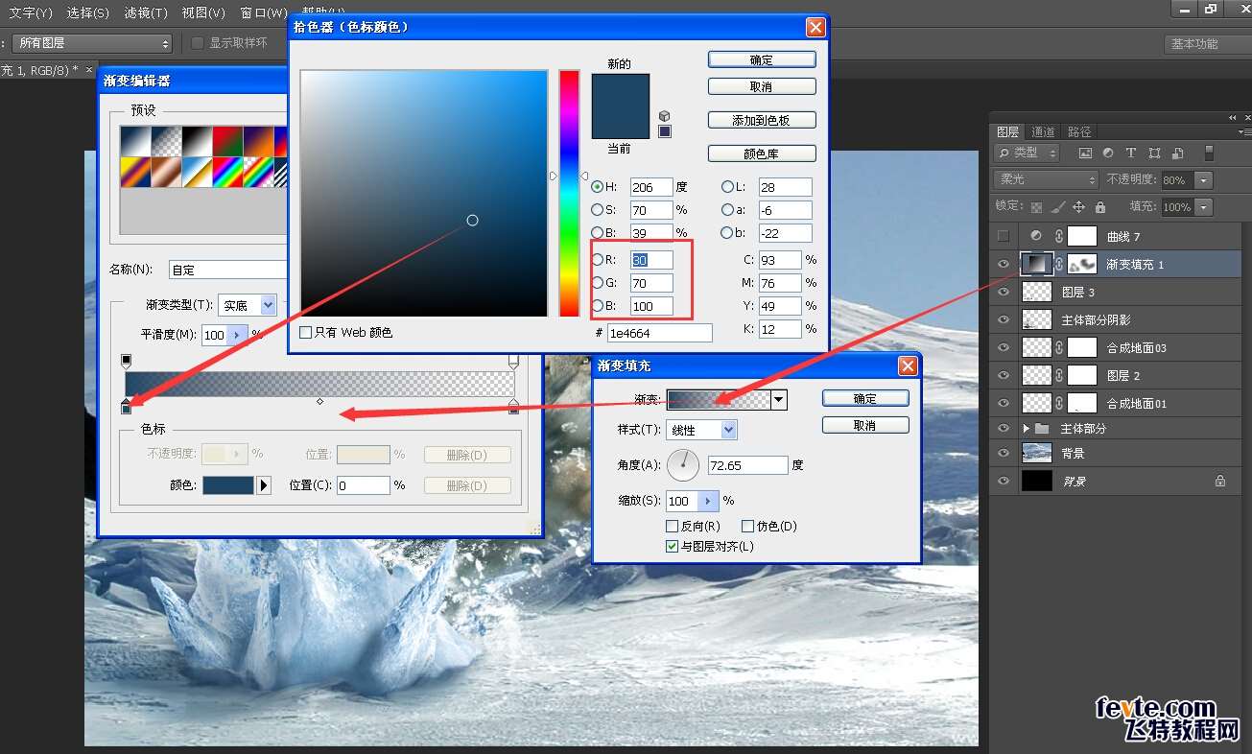Show the 曲线 7 layer
The width and height of the screenshot is (1252, 754).
(x=1004, y=236)
